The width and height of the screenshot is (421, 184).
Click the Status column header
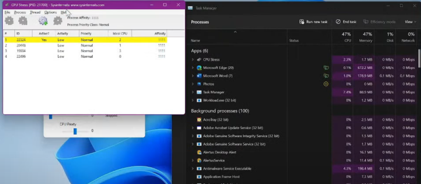coord(294,41)
